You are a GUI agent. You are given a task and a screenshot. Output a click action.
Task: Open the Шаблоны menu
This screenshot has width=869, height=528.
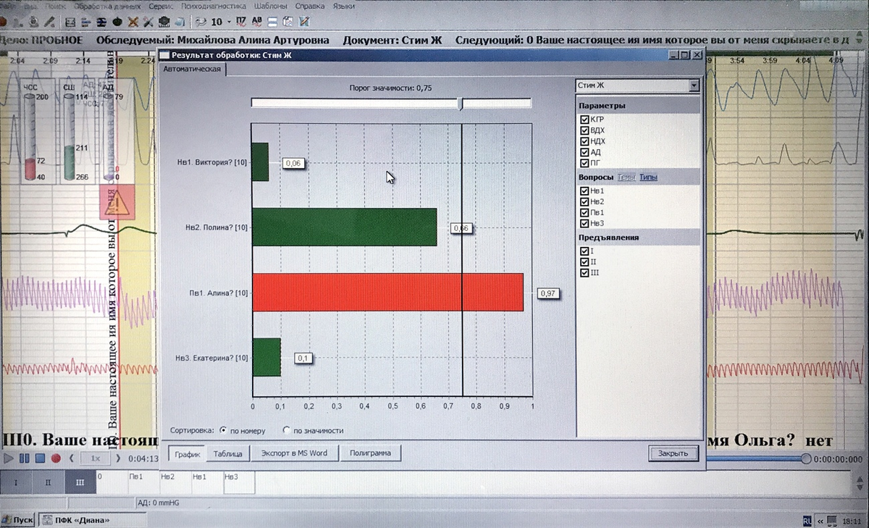[271, 7]
